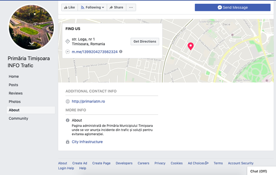Open the Reviews tab in sidebar
The height and width of the screenshot is (175, 276).
16,93
